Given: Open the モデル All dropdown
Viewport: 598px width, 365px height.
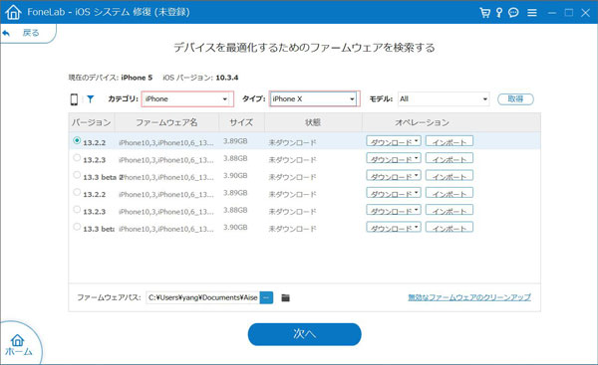Looking at the screenshot, I should (444, 98).
